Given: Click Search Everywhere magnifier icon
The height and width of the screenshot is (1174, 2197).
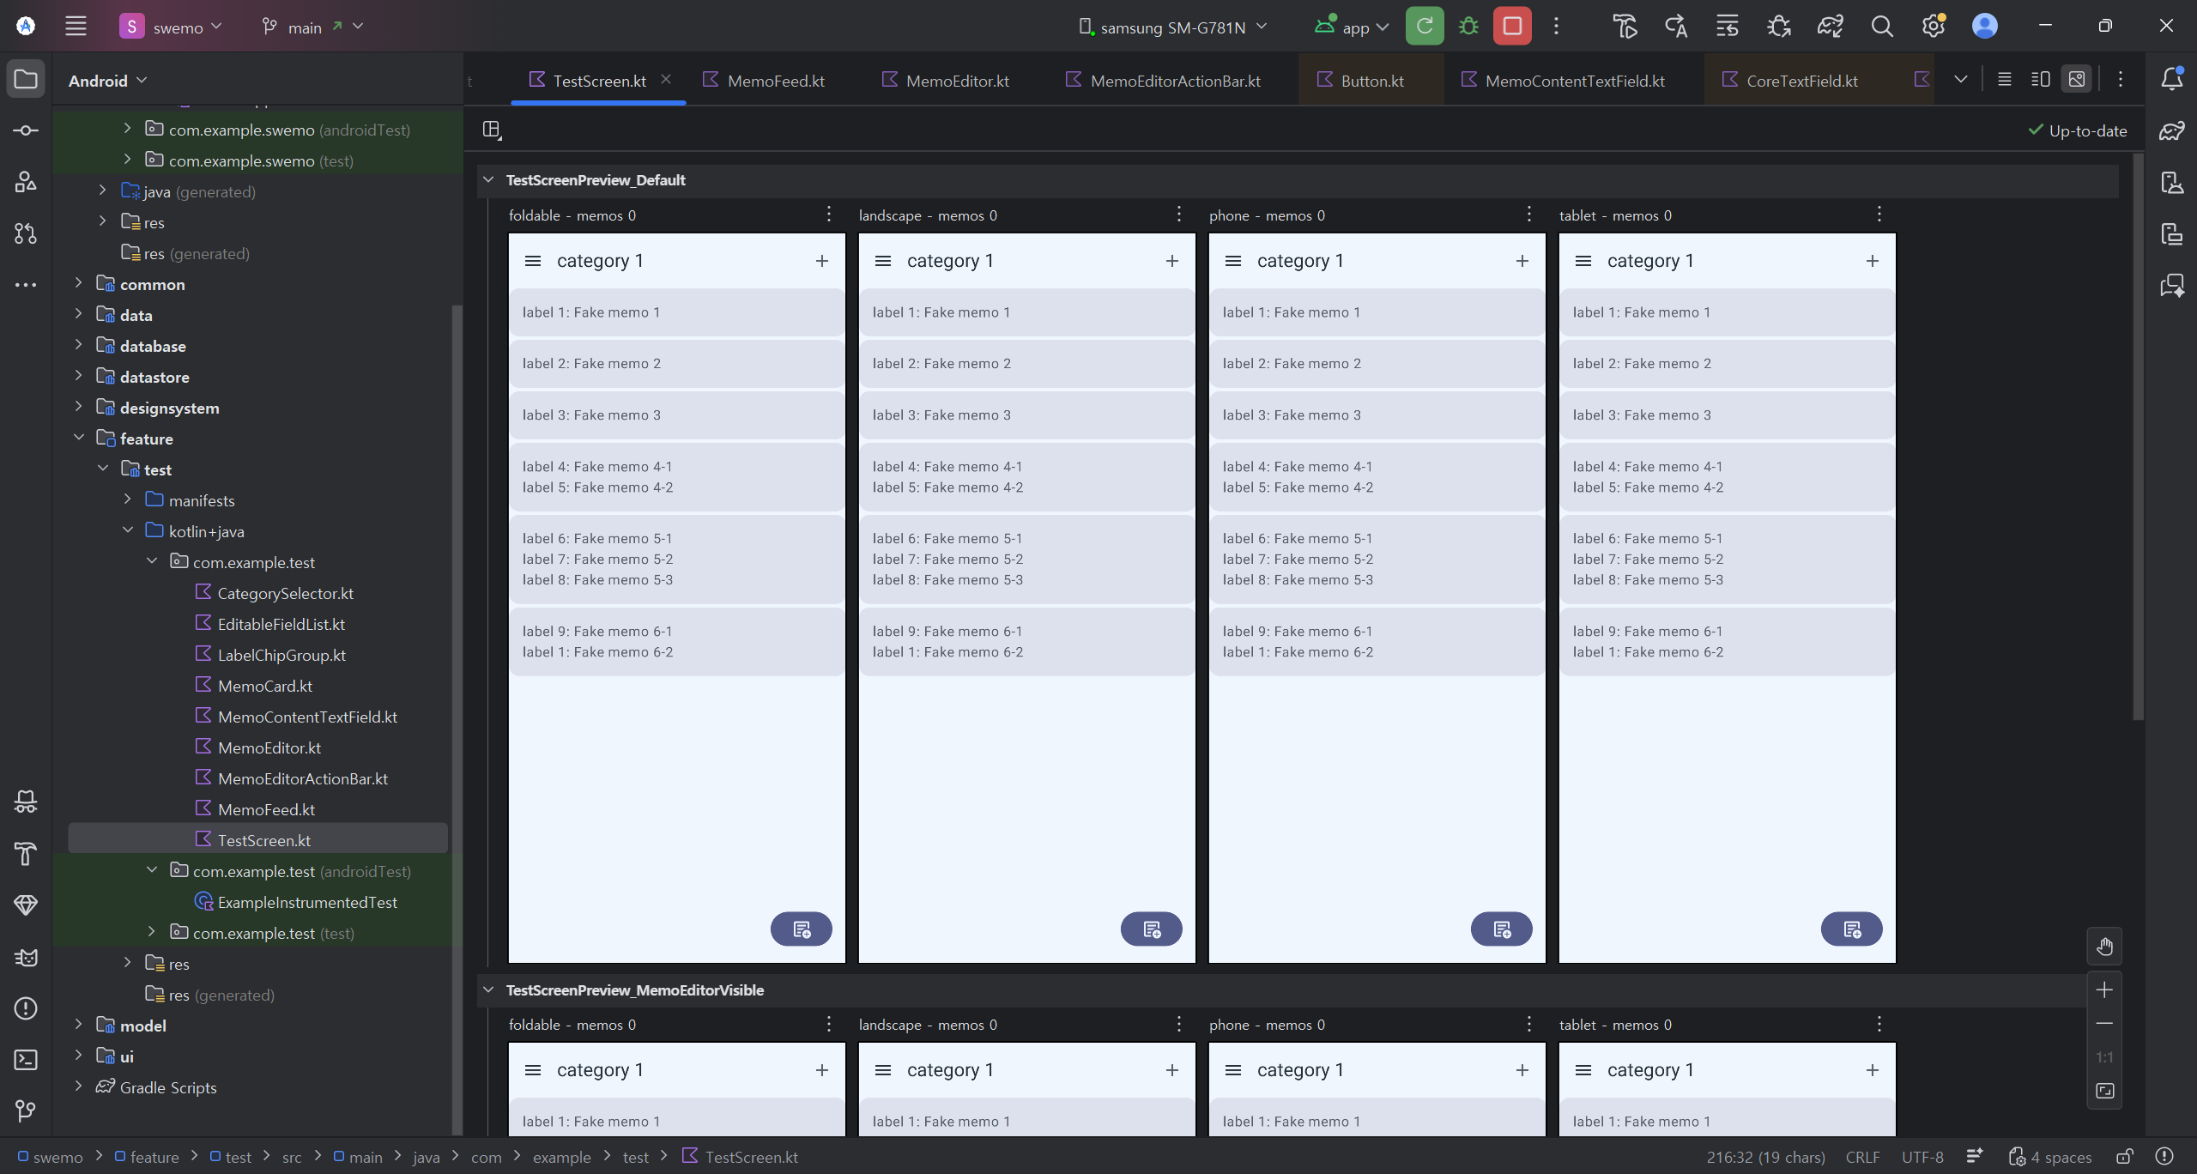Looking at the screenshot, I should (1881, 27).
